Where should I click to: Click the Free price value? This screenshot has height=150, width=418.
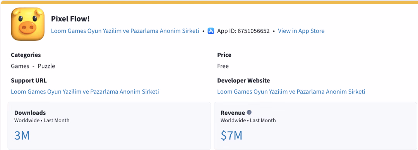(x=223, y=66)
